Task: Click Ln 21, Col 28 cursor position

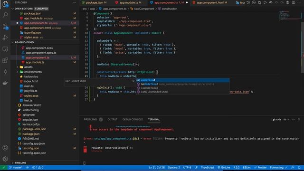Action: pos(157,168)
